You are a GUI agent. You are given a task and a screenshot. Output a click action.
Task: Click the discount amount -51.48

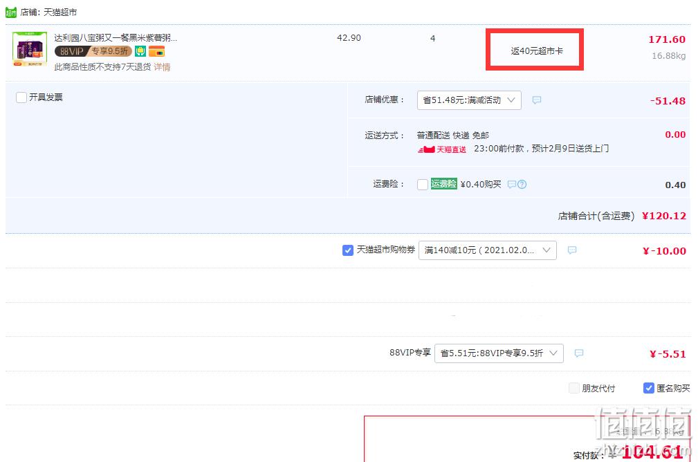point(668,101)
